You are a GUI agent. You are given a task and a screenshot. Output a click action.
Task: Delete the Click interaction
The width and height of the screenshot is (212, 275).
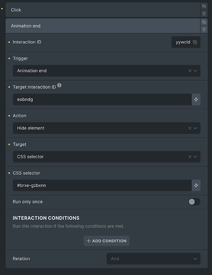(x=204, y=14)
